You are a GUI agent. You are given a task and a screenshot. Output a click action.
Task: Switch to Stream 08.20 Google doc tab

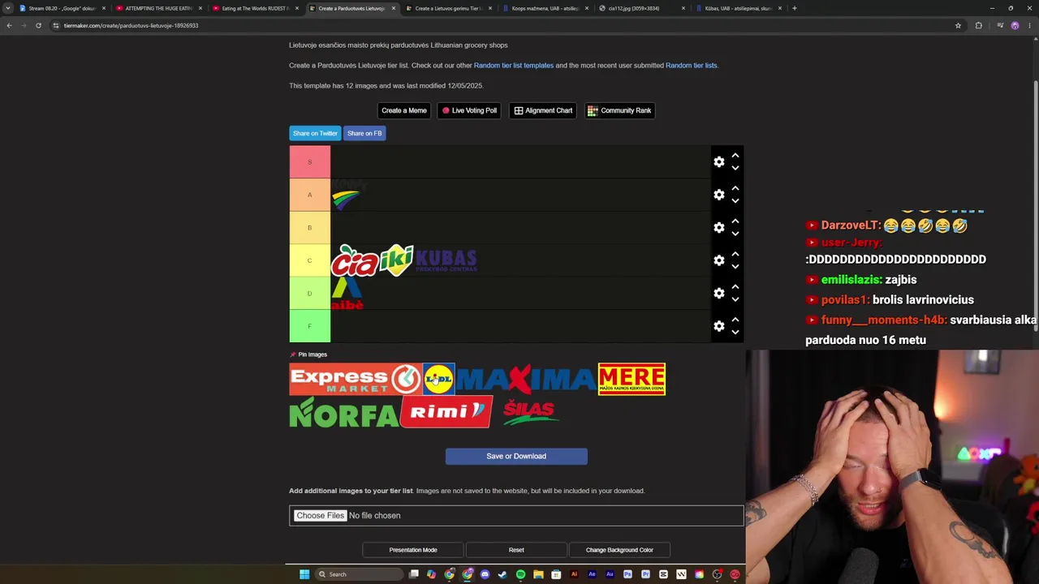62,8
